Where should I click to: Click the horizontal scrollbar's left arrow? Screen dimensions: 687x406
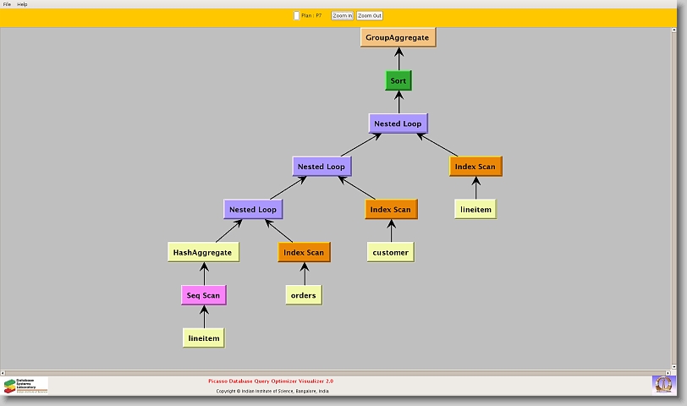(3, 372)
